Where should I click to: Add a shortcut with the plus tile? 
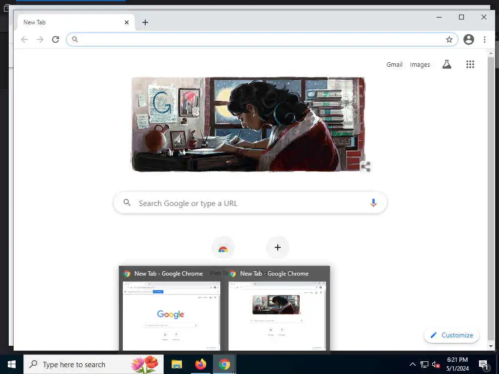pyautogui.click(x=277, y=247)
